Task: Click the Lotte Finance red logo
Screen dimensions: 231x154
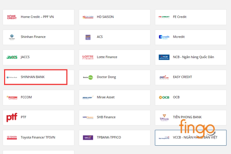Action: (x=88, y=57)
